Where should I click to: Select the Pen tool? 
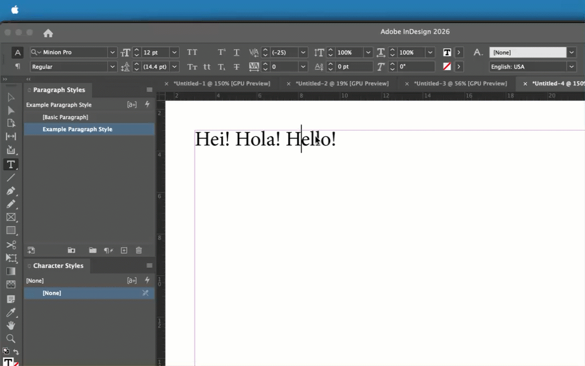coord(11,191)
